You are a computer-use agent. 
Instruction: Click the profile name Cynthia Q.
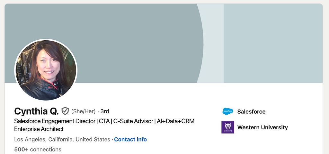[36, 111]
